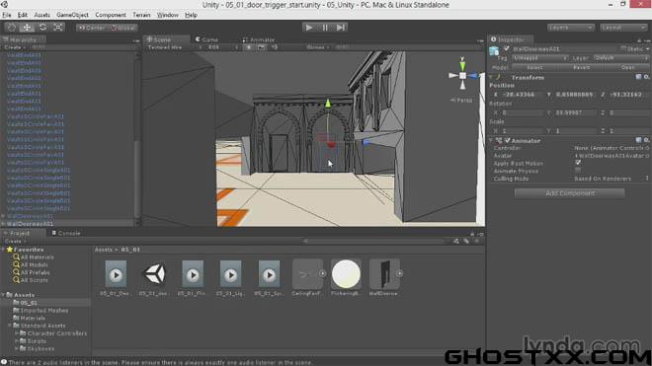Toggle the Center pivot button
The width and height of the screenshot is (652, 366).
click(x=92, y=28)
